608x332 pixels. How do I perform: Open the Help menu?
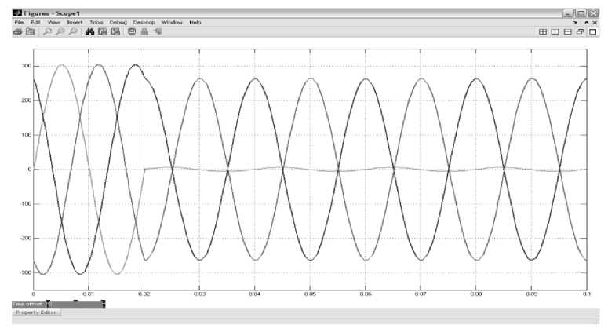point(195,23)
